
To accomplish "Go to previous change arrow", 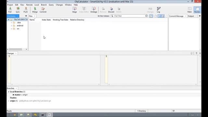I will click(196, 53).
